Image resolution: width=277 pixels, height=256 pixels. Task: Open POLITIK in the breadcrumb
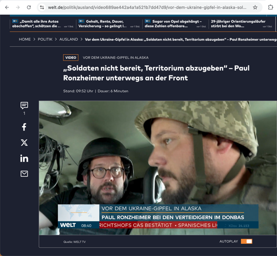point(45,39)
